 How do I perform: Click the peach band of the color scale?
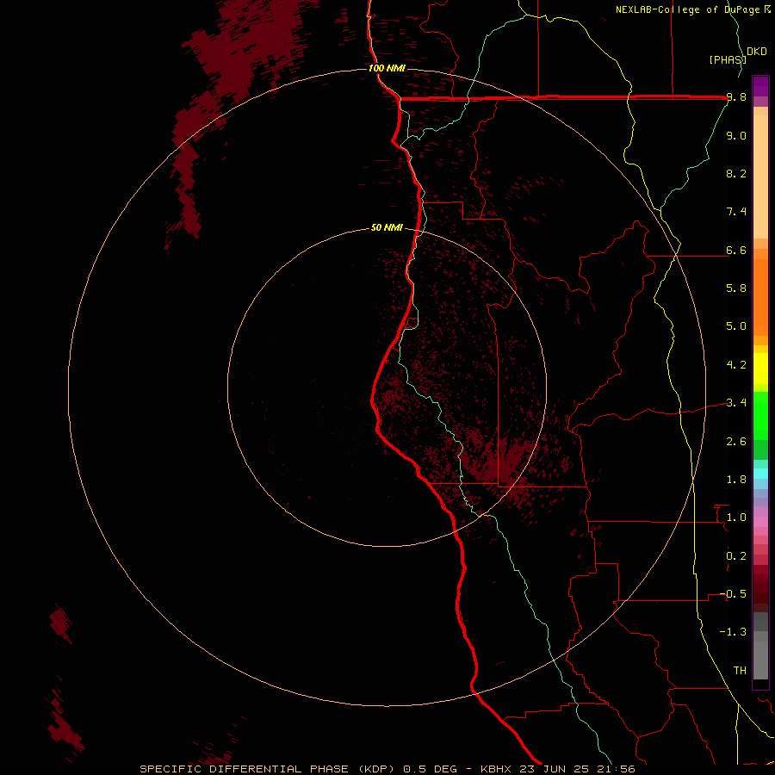[x=760, y=173]
